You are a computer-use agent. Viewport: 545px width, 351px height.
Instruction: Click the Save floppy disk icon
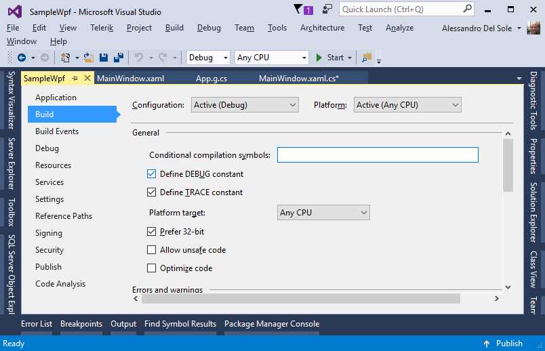104,58
